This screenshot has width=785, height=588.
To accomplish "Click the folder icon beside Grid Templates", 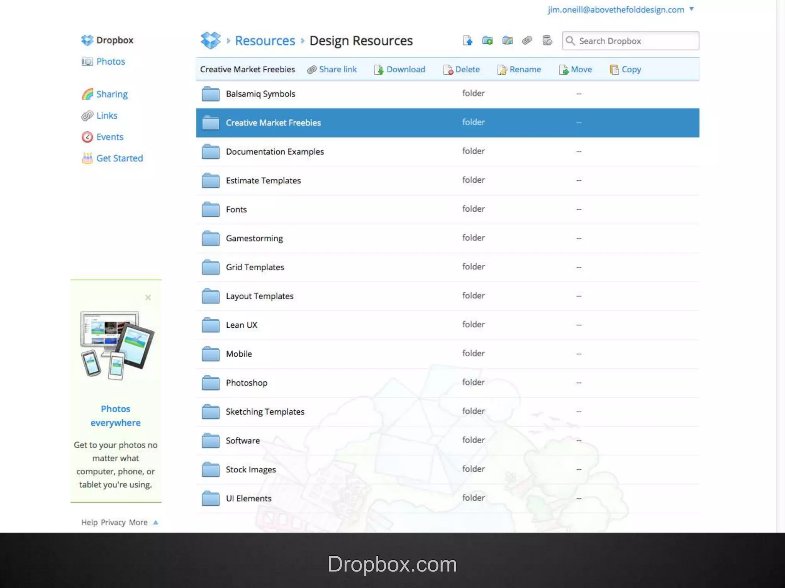I will point(210,267).
